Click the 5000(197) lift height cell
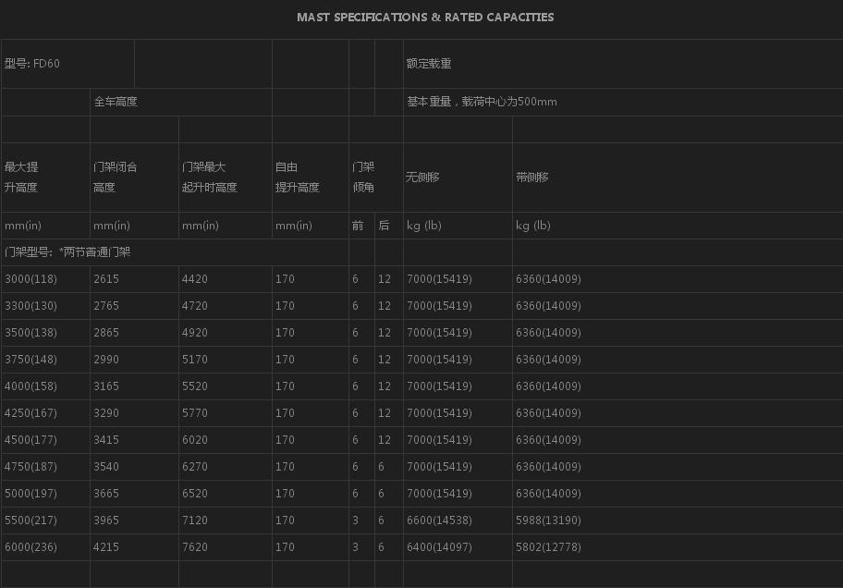This screenshot has height=588, width=843. click(x=31, y=494)
